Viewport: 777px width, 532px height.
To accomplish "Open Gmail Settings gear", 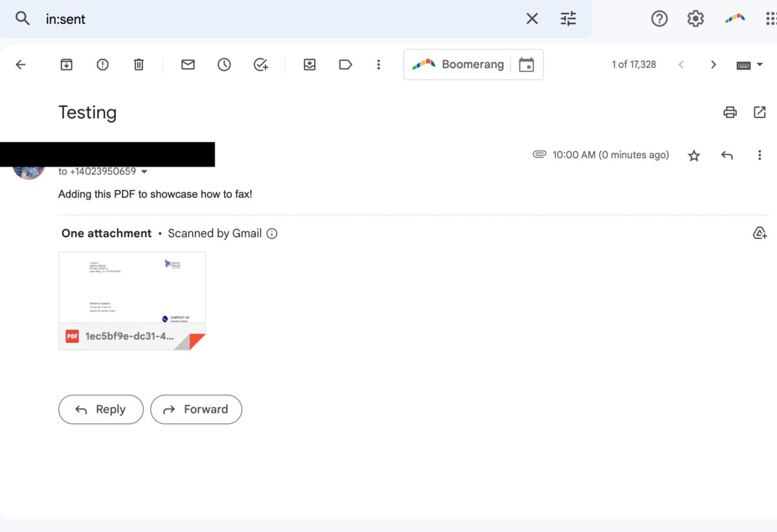I will point(695,19).
